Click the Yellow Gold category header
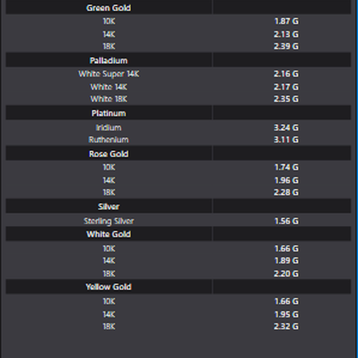Viewport: 358px width, 358px height. pos(108,287)
